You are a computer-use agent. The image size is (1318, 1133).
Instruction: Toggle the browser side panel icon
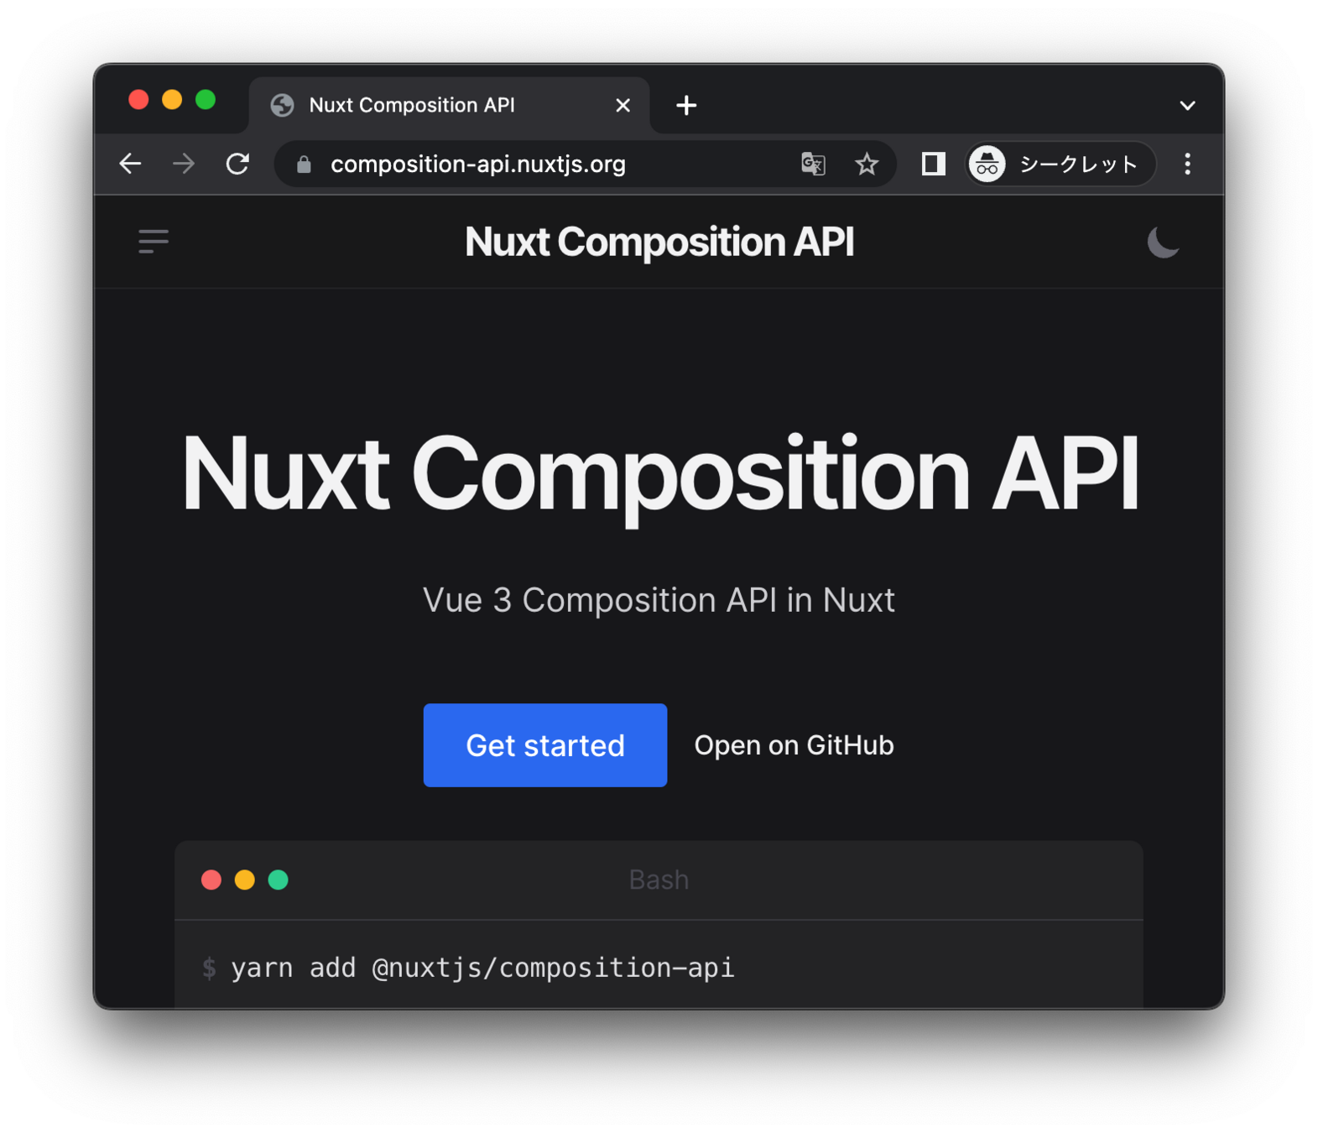(934, 164)
